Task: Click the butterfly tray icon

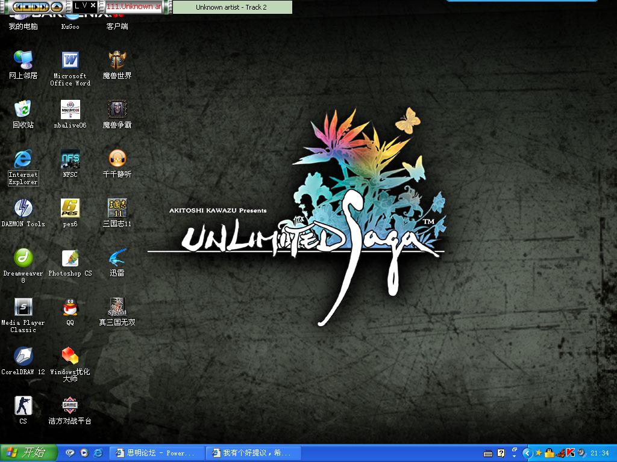Action: tap(560, 454)
